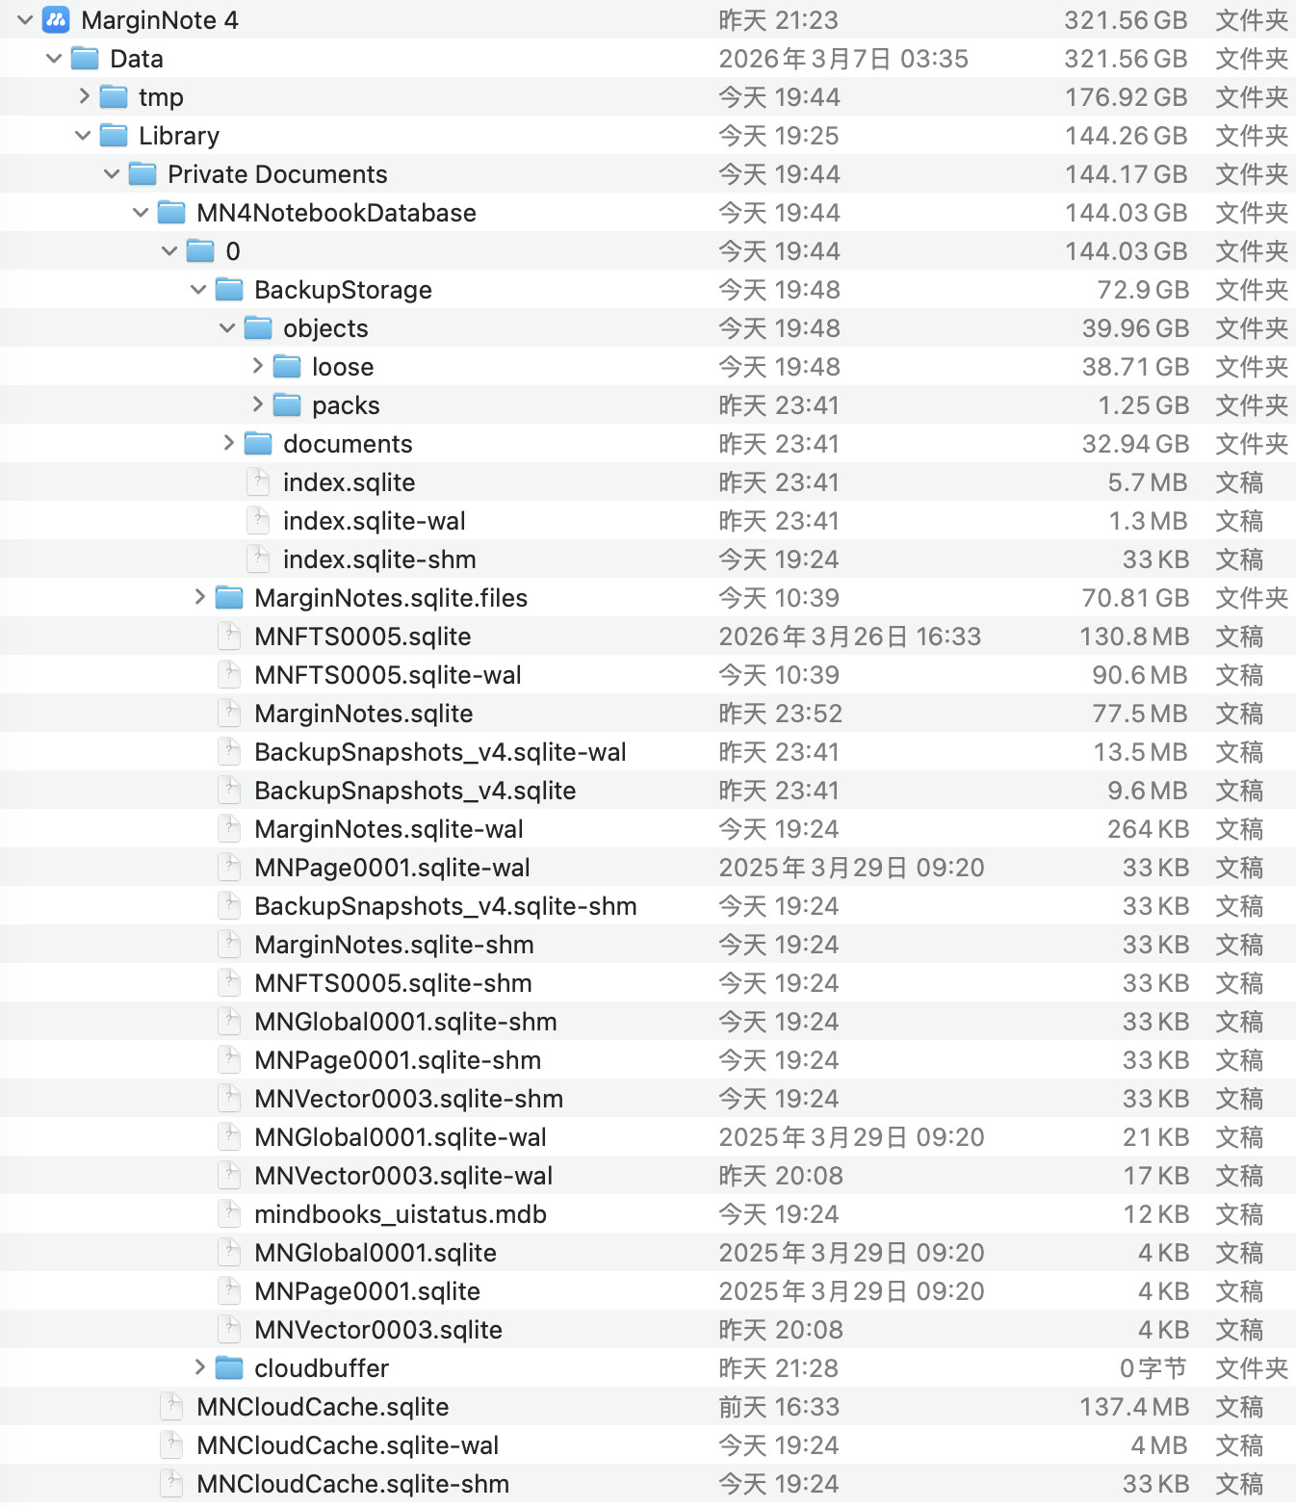This screenshot has width=1296, height=1508.
Task: Click the MNCloudCache.sqlite file icon
Action: pos(171,1407)
